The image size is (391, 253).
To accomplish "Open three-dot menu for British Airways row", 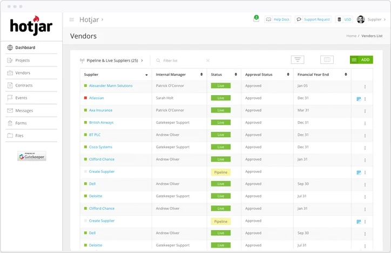I will pos(365,123).
